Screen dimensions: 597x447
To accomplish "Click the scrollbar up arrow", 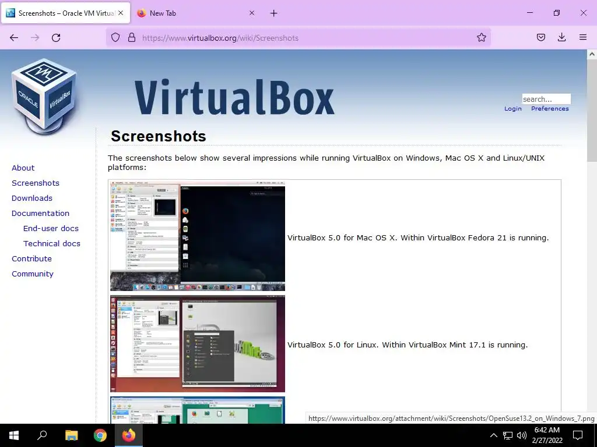I will pyautogui.click(x=592, y=54).
